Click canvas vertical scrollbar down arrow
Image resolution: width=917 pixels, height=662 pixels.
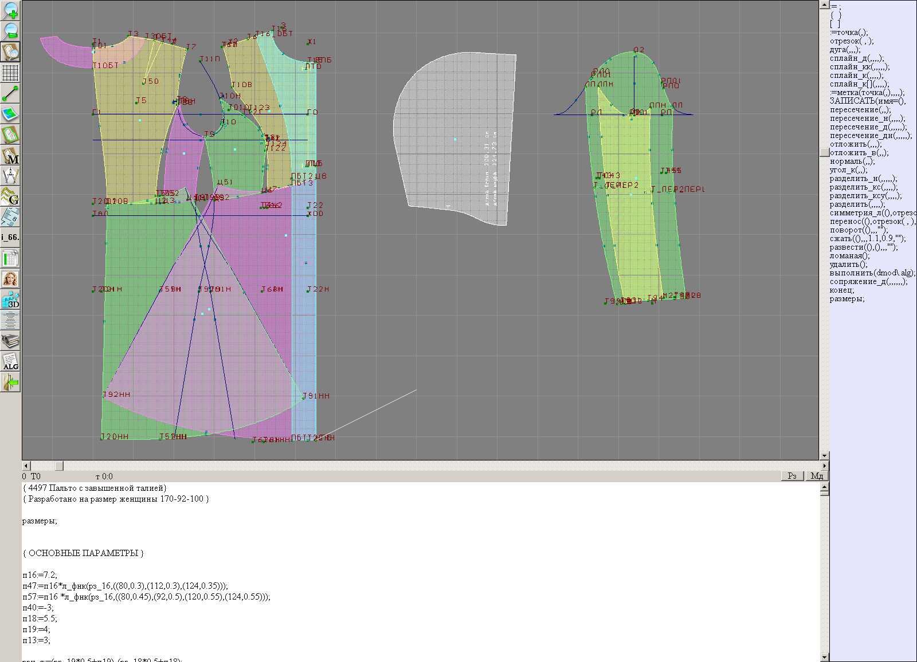[x=824, y=456]
